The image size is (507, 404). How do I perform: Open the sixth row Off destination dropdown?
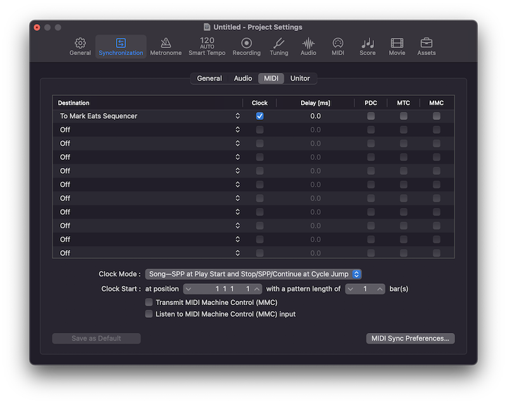click(x=238, y=184)
